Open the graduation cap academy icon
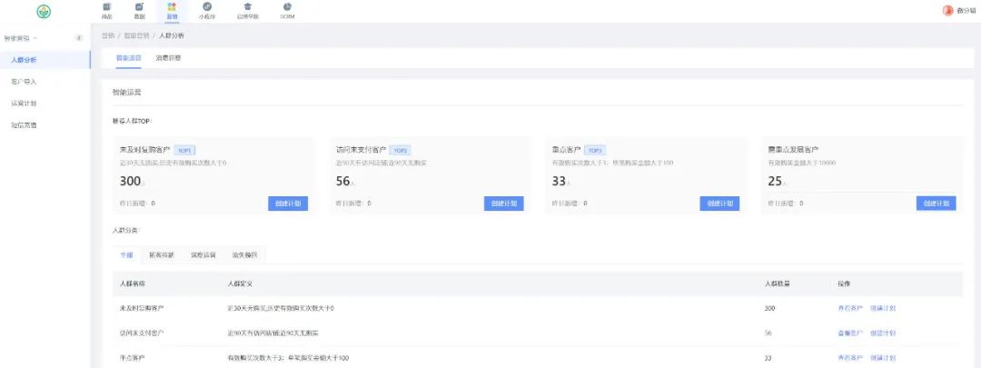This screenshot has height=368, width=981. 247,8
